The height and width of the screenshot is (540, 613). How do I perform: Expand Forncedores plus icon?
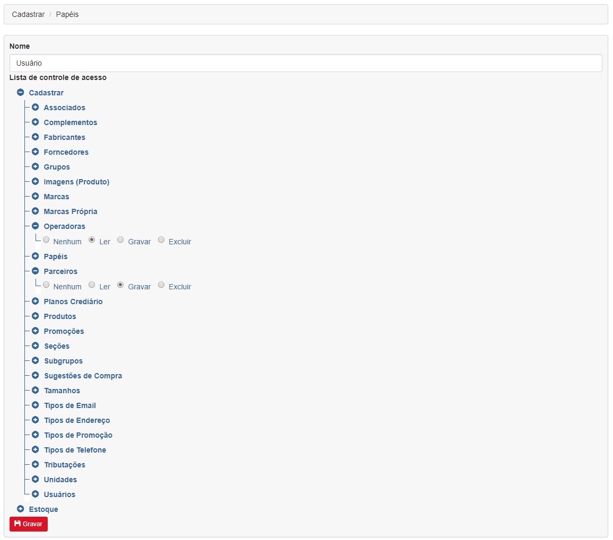pos(35,152)
